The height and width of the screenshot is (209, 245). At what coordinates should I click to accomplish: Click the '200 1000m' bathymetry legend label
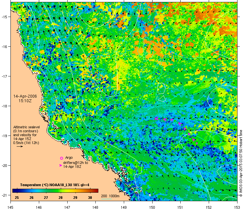coord(110,196)
